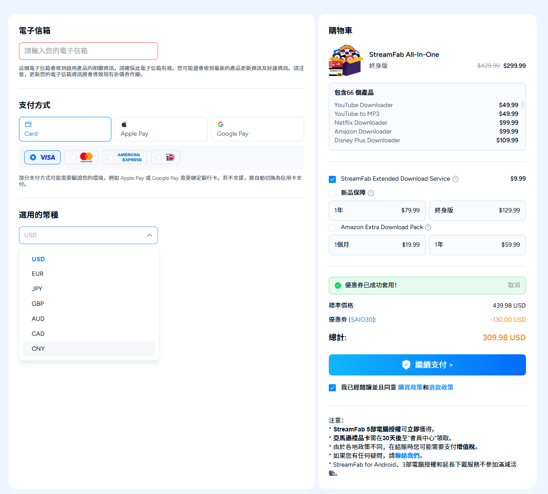Viewport: 548px width, 494px height.
Task: Click shield icon on 繼續支付 button
Action: coord(406,365)
